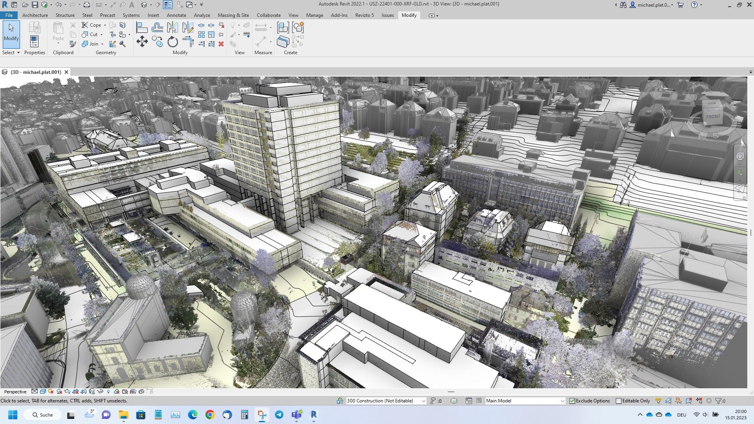This screenshot has width=754, height=424.
Task: Open the Massing & Site ribbon tab
Action: pos(233,15)
